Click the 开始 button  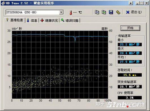[130, 28]
